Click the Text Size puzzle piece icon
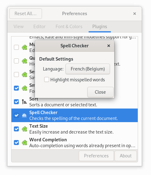 24,129
